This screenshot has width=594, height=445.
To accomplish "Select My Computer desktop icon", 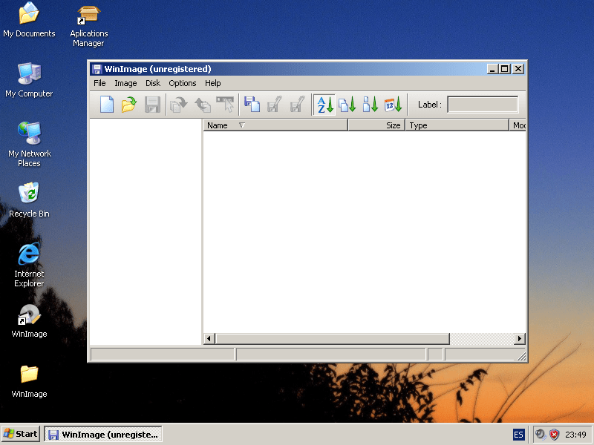I will (29, 80).
